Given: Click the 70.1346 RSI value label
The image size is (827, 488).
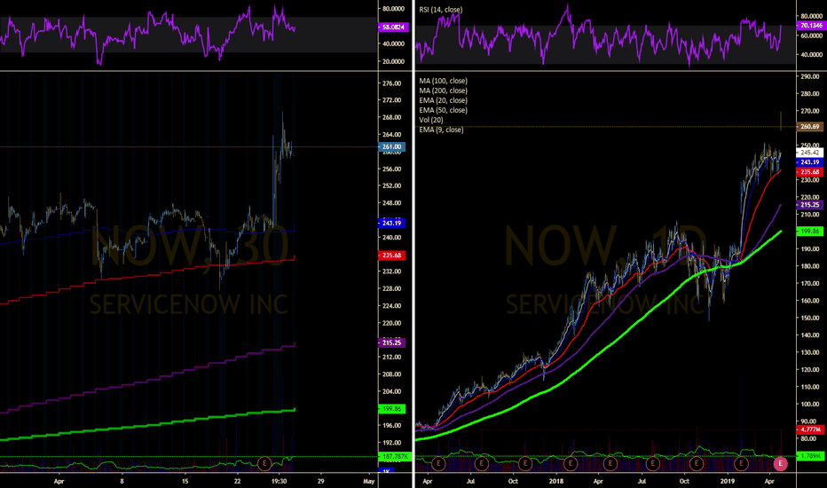Looking at the screenshot, I should point(811,26).
